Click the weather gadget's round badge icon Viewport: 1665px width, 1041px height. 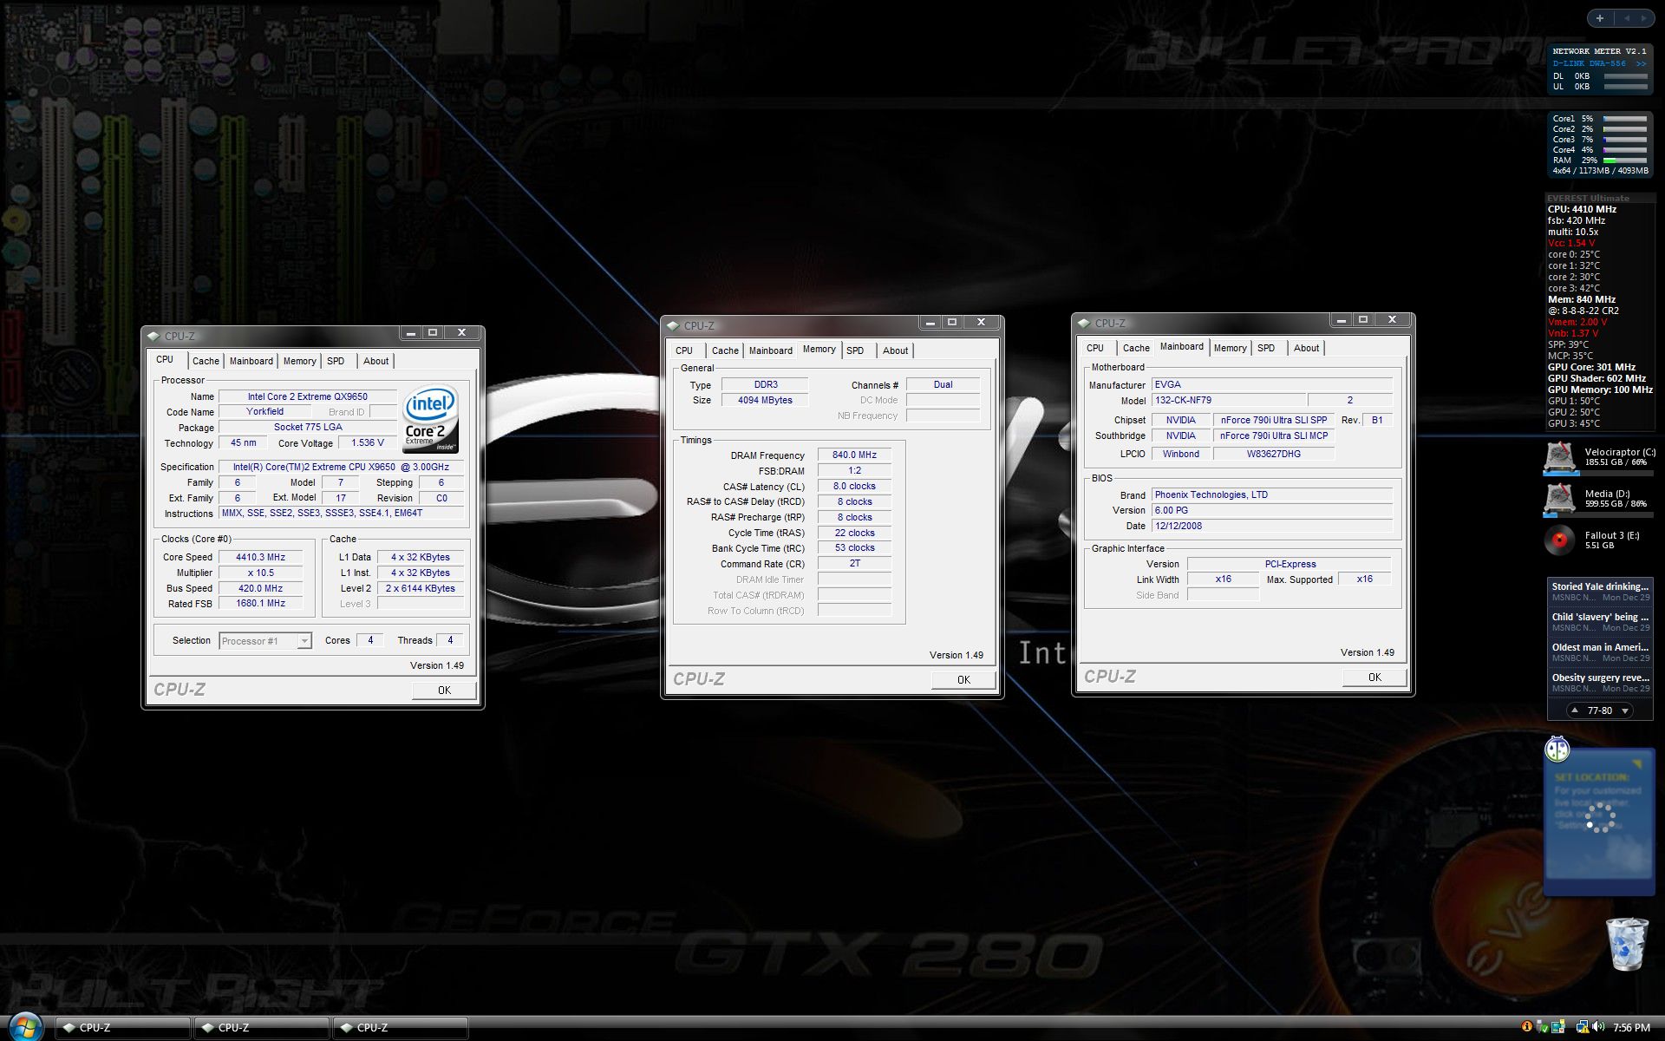(1557, 749)
